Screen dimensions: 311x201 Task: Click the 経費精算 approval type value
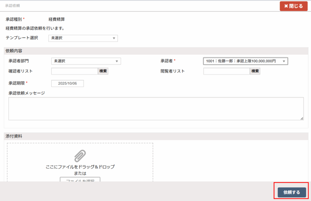coord(56,19)
